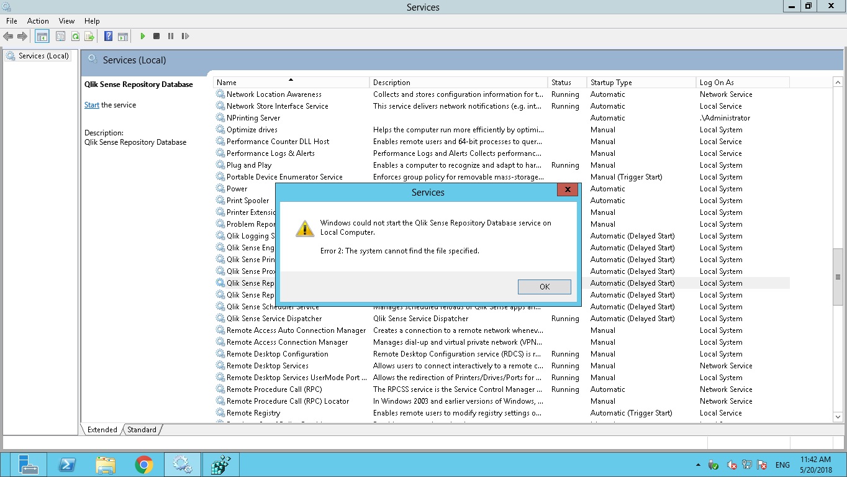Select the NPrinting Server service
This screenshot has width=847, height=477.
[x=502, y=118]
